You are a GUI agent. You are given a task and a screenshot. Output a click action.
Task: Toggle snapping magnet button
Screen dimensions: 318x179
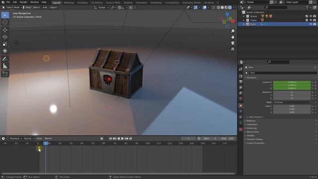coord(119,7)
